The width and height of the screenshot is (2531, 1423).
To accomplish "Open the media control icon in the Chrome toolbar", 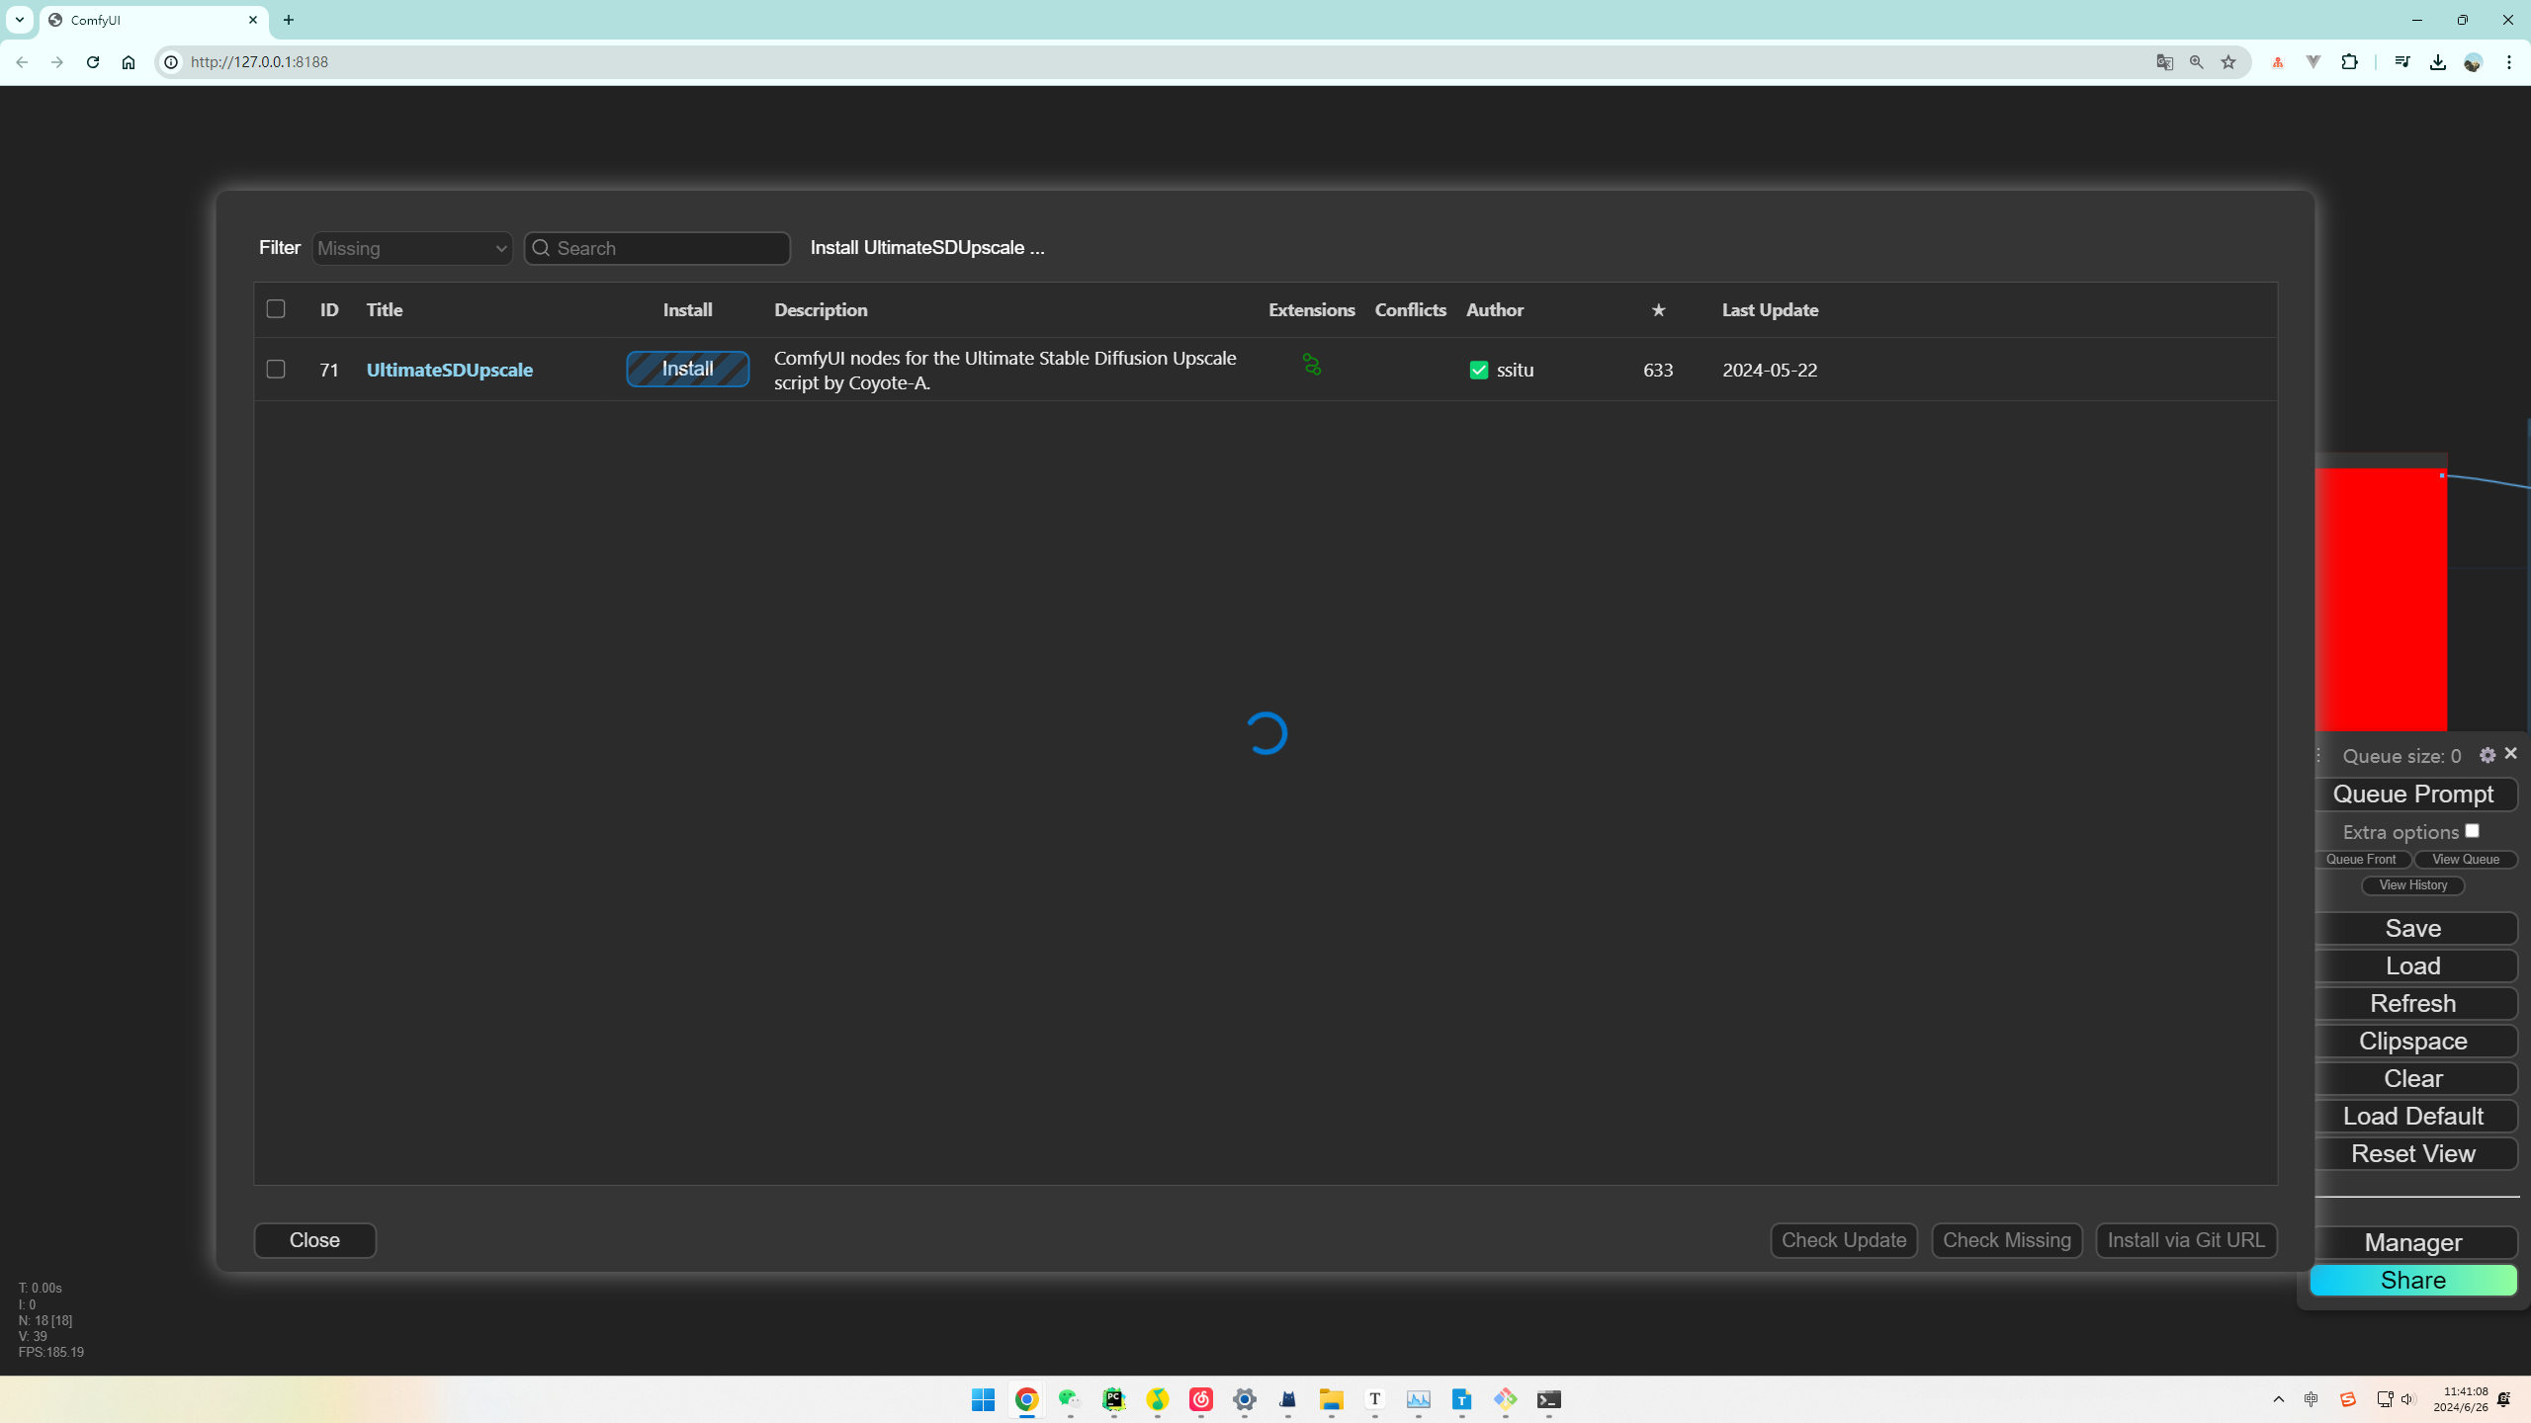I will (x=2402, y=62).
